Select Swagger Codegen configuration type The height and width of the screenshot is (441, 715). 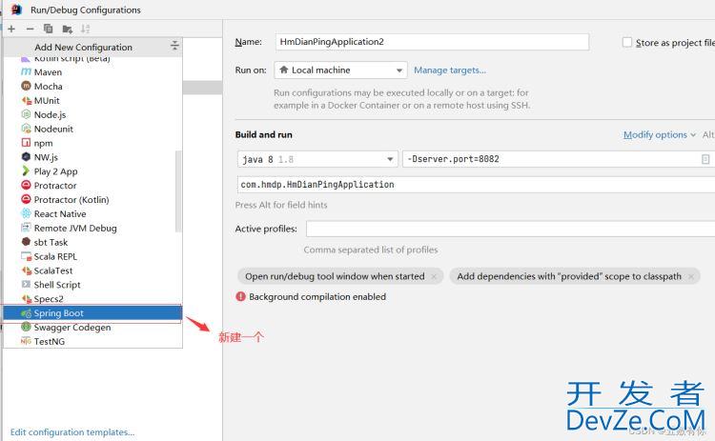pos(92,327)
